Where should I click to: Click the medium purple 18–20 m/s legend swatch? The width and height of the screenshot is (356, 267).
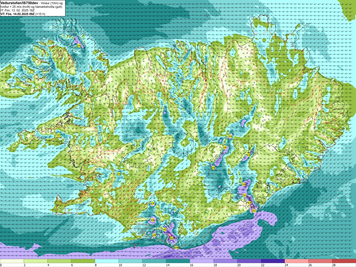[225, 261]
